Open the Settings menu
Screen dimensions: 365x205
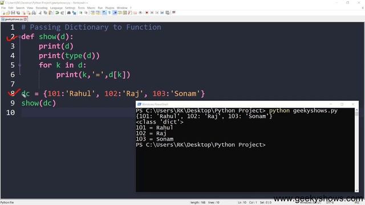click(x=70, y=8)
